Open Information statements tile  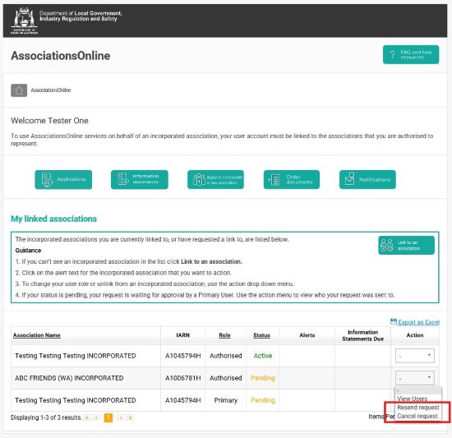point(140,179)
